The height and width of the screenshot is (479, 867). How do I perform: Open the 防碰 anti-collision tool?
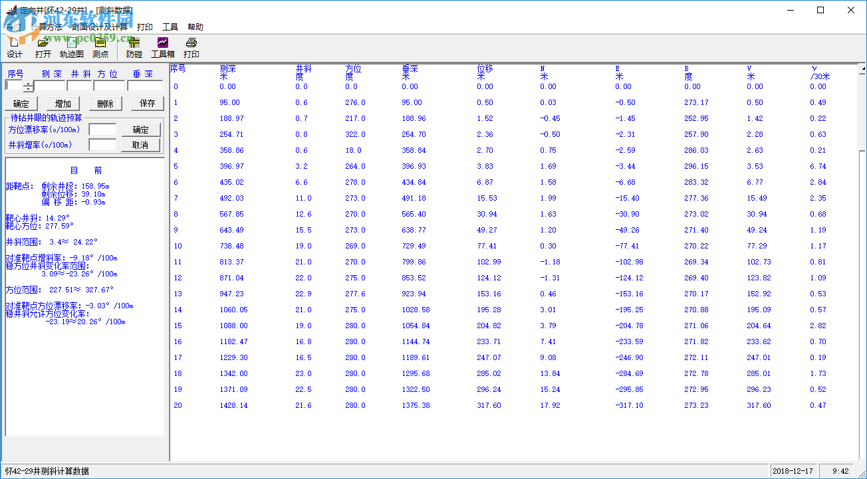pos(134,48)
